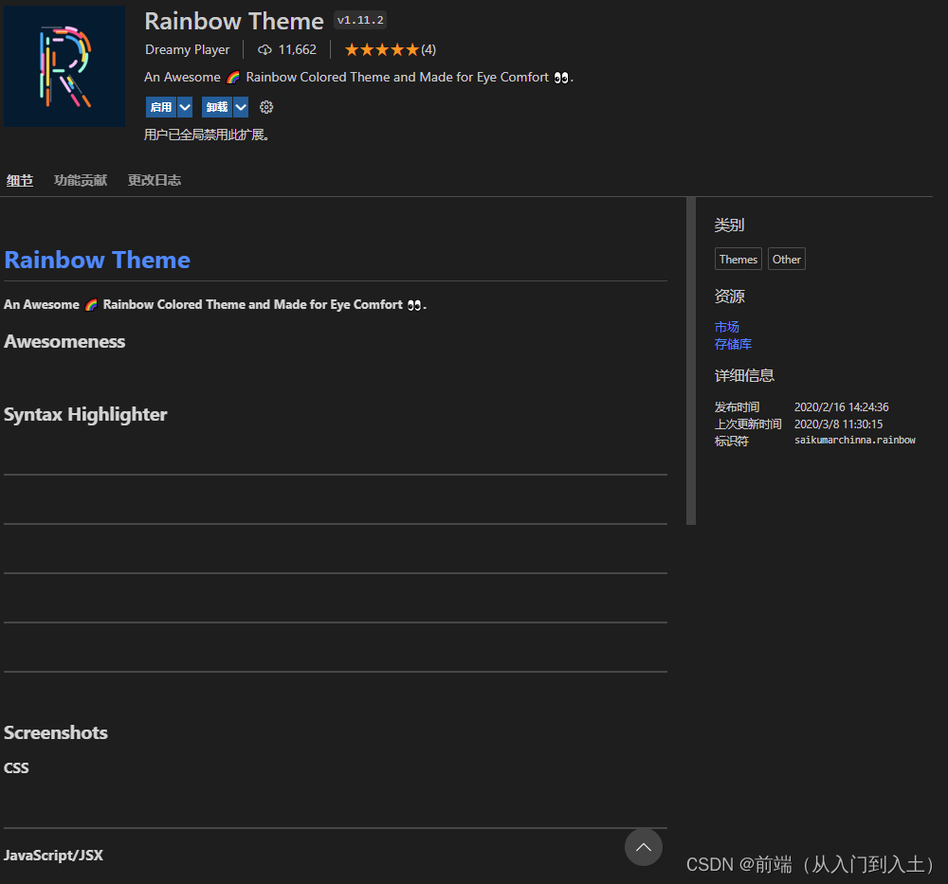
Task: Click the 上次更新时间 label
Action: (x=748, y=424)
